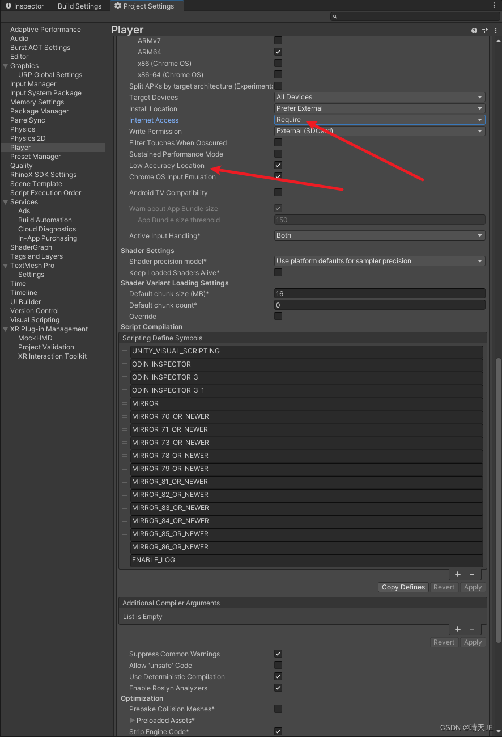The width and height of the screenshot is (502, 737).
Task: Click the drag handle next to MIRROR define
Action: click(124, 403)
